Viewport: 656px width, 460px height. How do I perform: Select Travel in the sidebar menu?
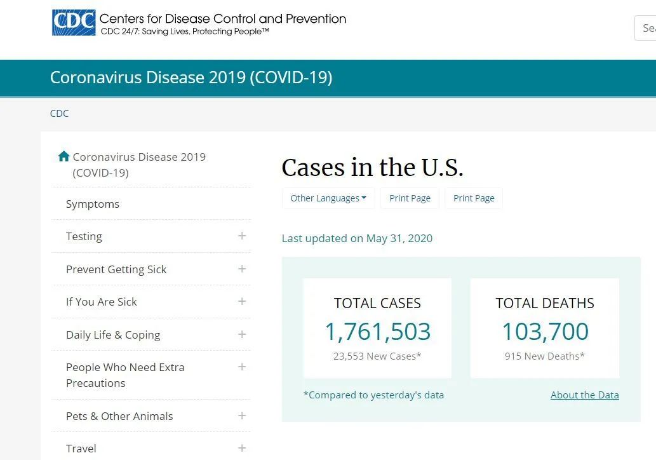click(81, 449)
